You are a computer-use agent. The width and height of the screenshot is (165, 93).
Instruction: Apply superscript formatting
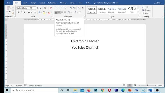click(x=35, y=12)
